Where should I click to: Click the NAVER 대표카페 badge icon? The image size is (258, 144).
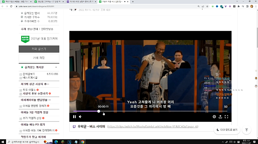pos(25,39)
